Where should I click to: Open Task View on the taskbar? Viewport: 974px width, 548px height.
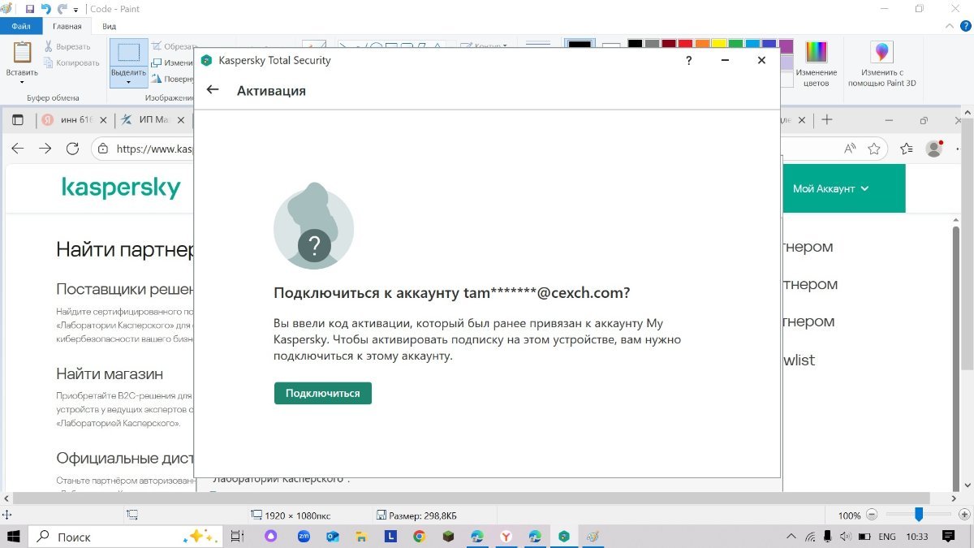click(x=238, y=537)
